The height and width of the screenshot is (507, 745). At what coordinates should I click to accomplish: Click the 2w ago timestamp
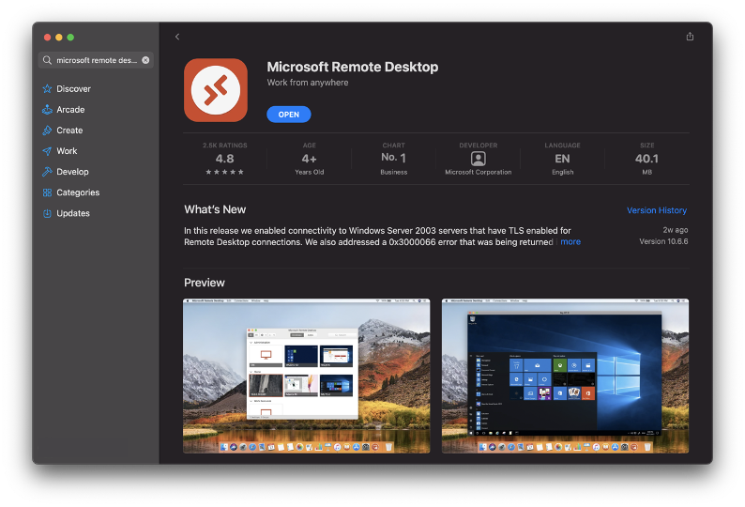676,230
